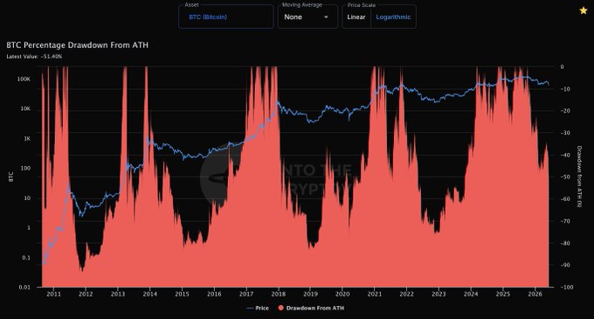The image size is (594, 319).
Task: Click the Asset field label
Action: pyautogui.click(x=191, y=5)
